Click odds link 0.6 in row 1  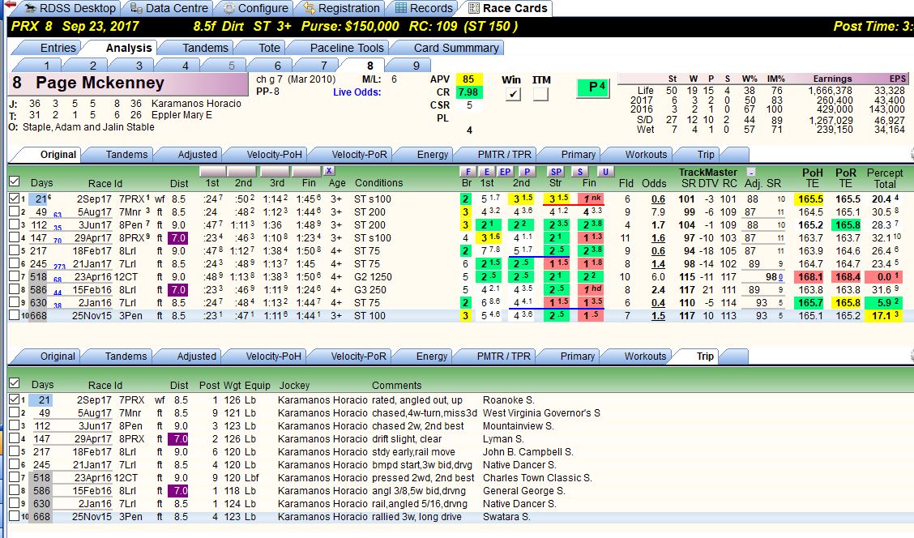pyautogui.click(x=658, y=199)
